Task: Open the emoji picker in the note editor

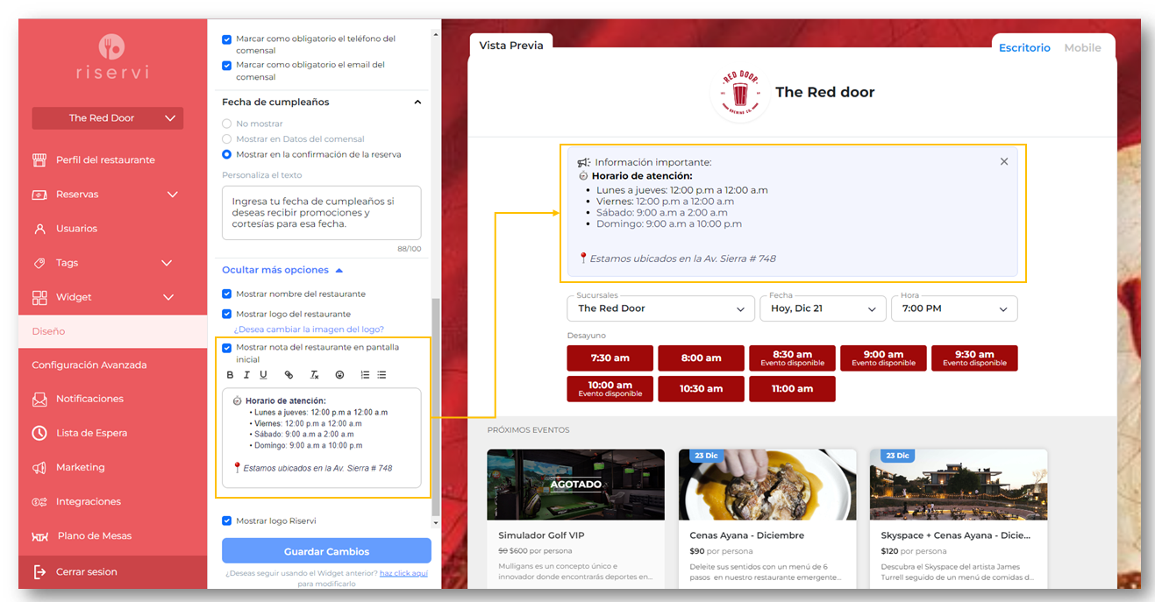Action: point(339,375)
